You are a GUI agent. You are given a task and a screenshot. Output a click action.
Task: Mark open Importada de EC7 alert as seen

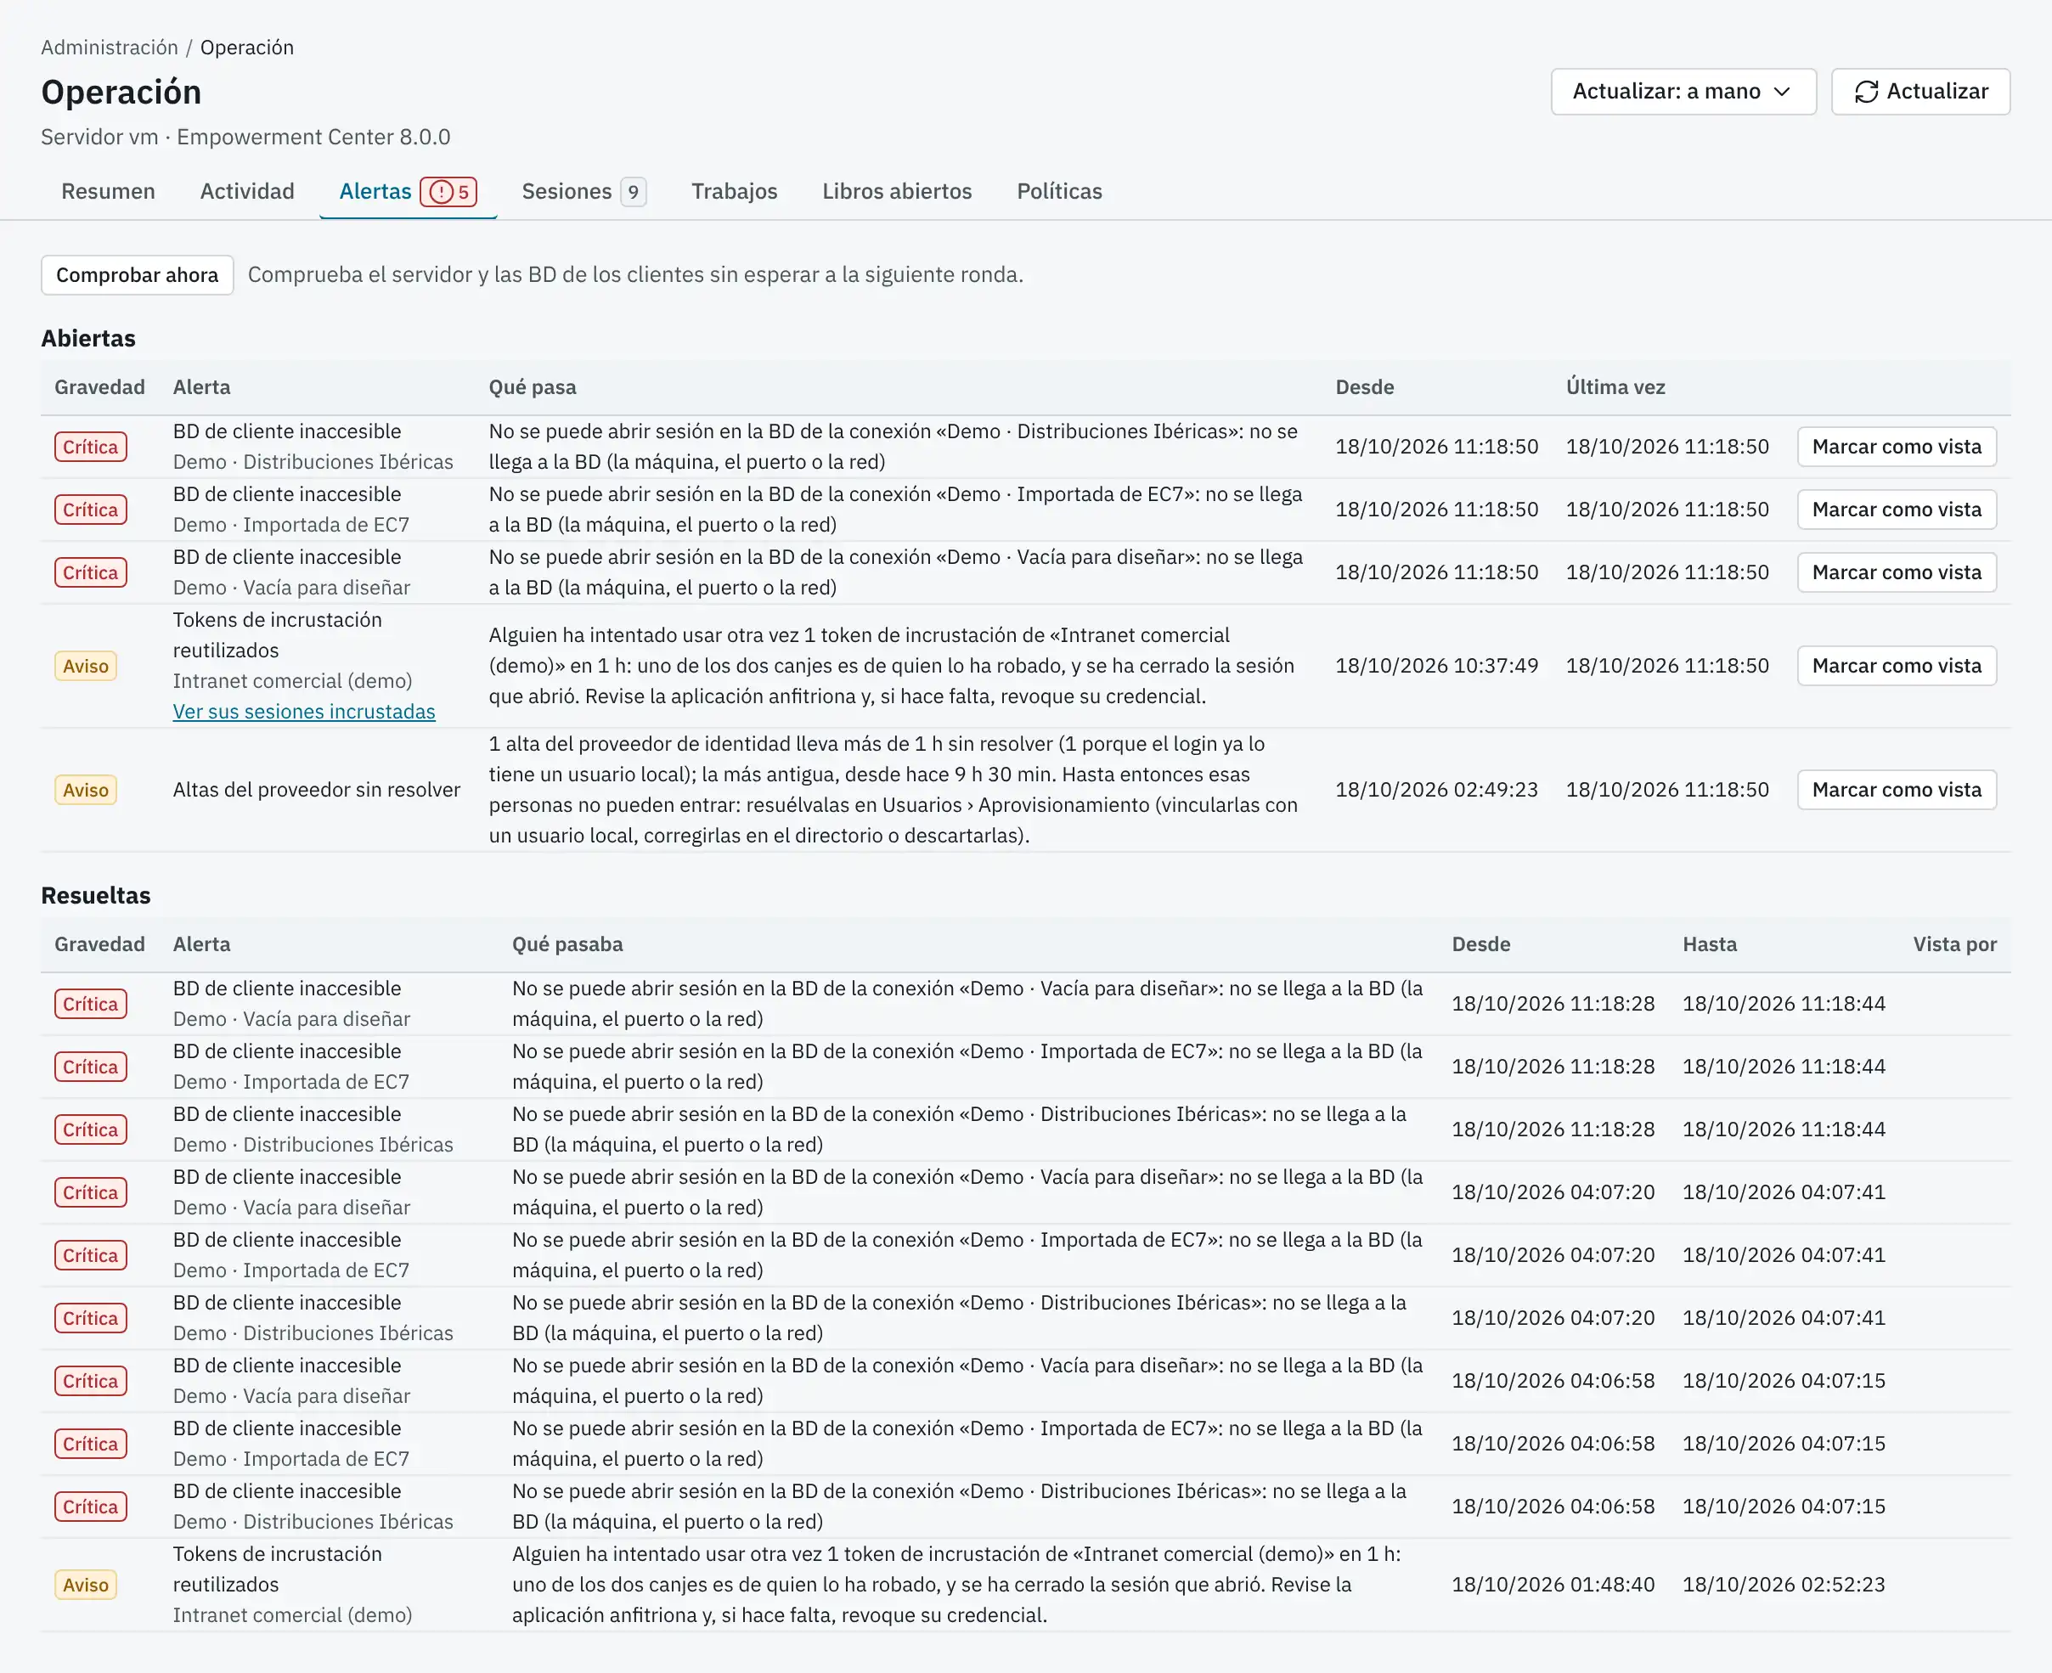click(1896, 509)
